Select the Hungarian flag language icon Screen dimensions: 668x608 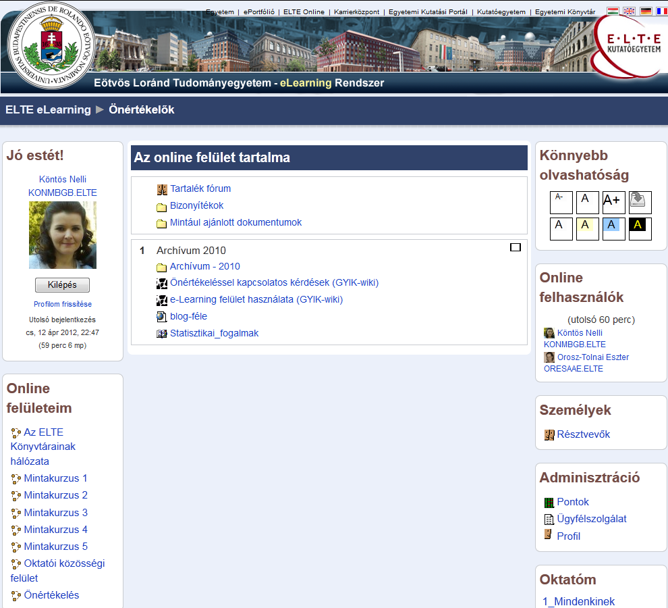click(613, 11)
